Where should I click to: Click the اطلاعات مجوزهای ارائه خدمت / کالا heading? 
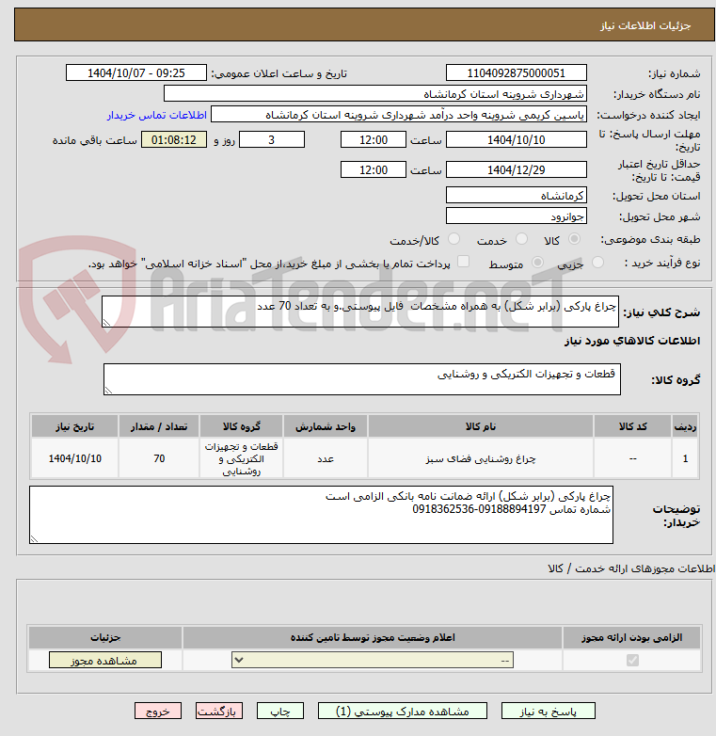pyautogui.click(x=631, y=568)
